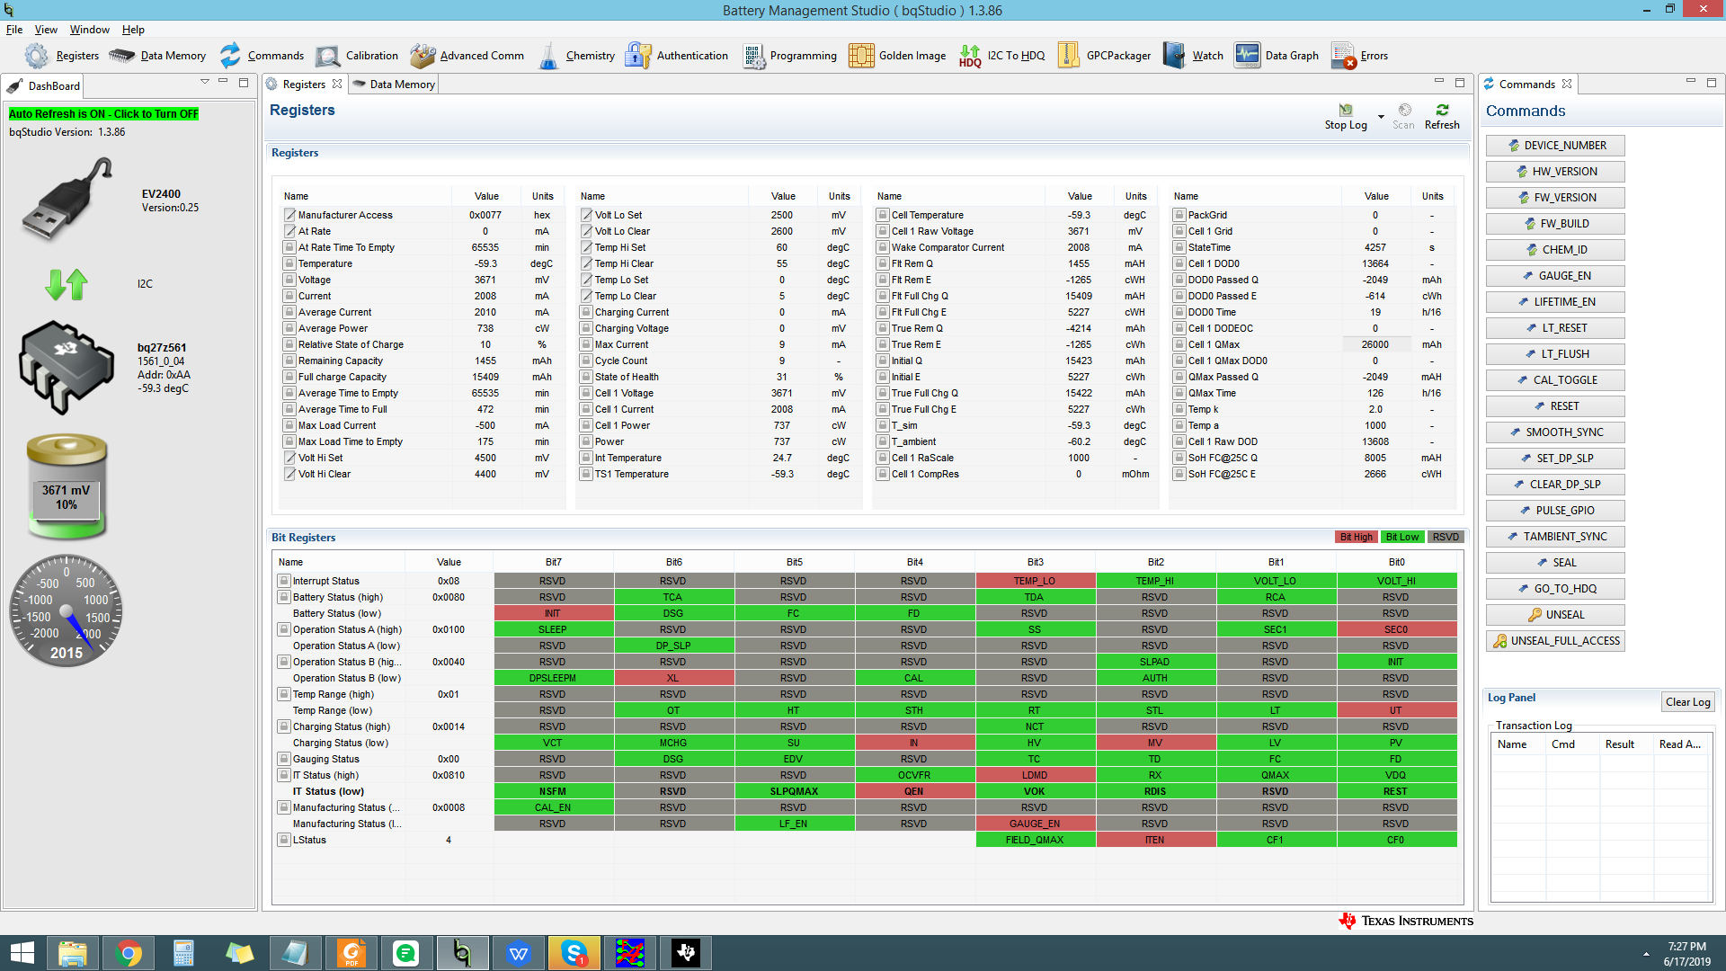Expand the Stop Log dropdown arrow
Viewport: 1726px width, 971px height.
(1381, 117)
